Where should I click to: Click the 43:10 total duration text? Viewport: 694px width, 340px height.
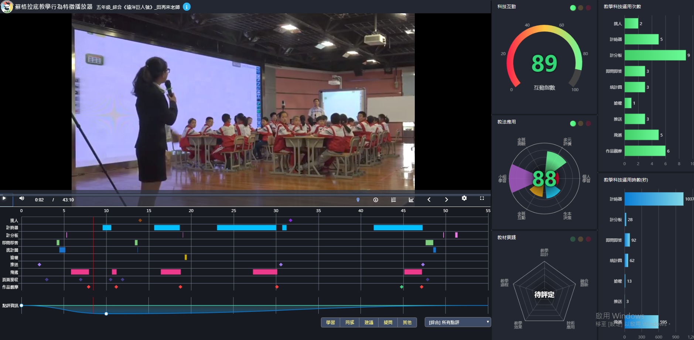68,200
